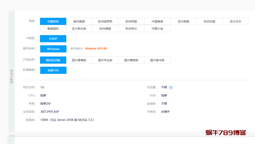Viewport: 255px width, 144px height.
Task: Select 中国深圳 region option
Action: pos(53,22)
